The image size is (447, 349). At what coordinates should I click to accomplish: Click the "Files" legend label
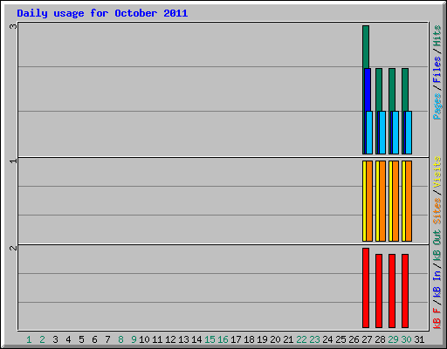pos(437,70)
